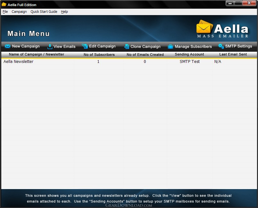Screen dimensions: 258x208
Task: Open the Help menu
Action: pyautogui.click(x=64, y=12)
